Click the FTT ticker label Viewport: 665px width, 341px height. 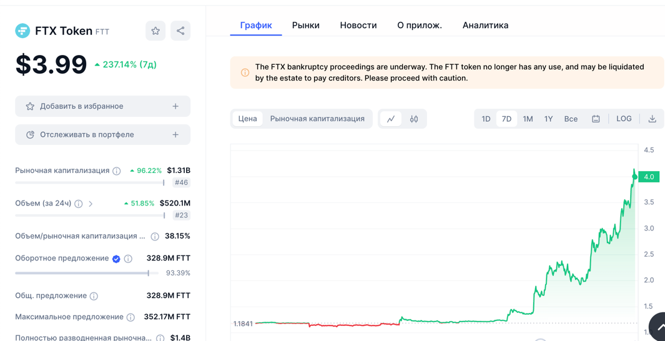tap(102, 32)
